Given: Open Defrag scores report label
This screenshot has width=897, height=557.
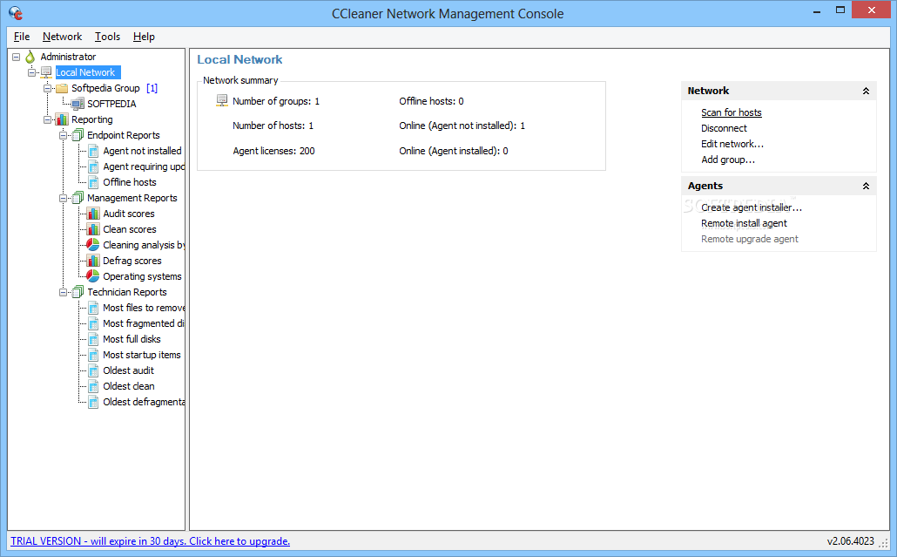Looking at the screenshot, I should coord(132,261).
